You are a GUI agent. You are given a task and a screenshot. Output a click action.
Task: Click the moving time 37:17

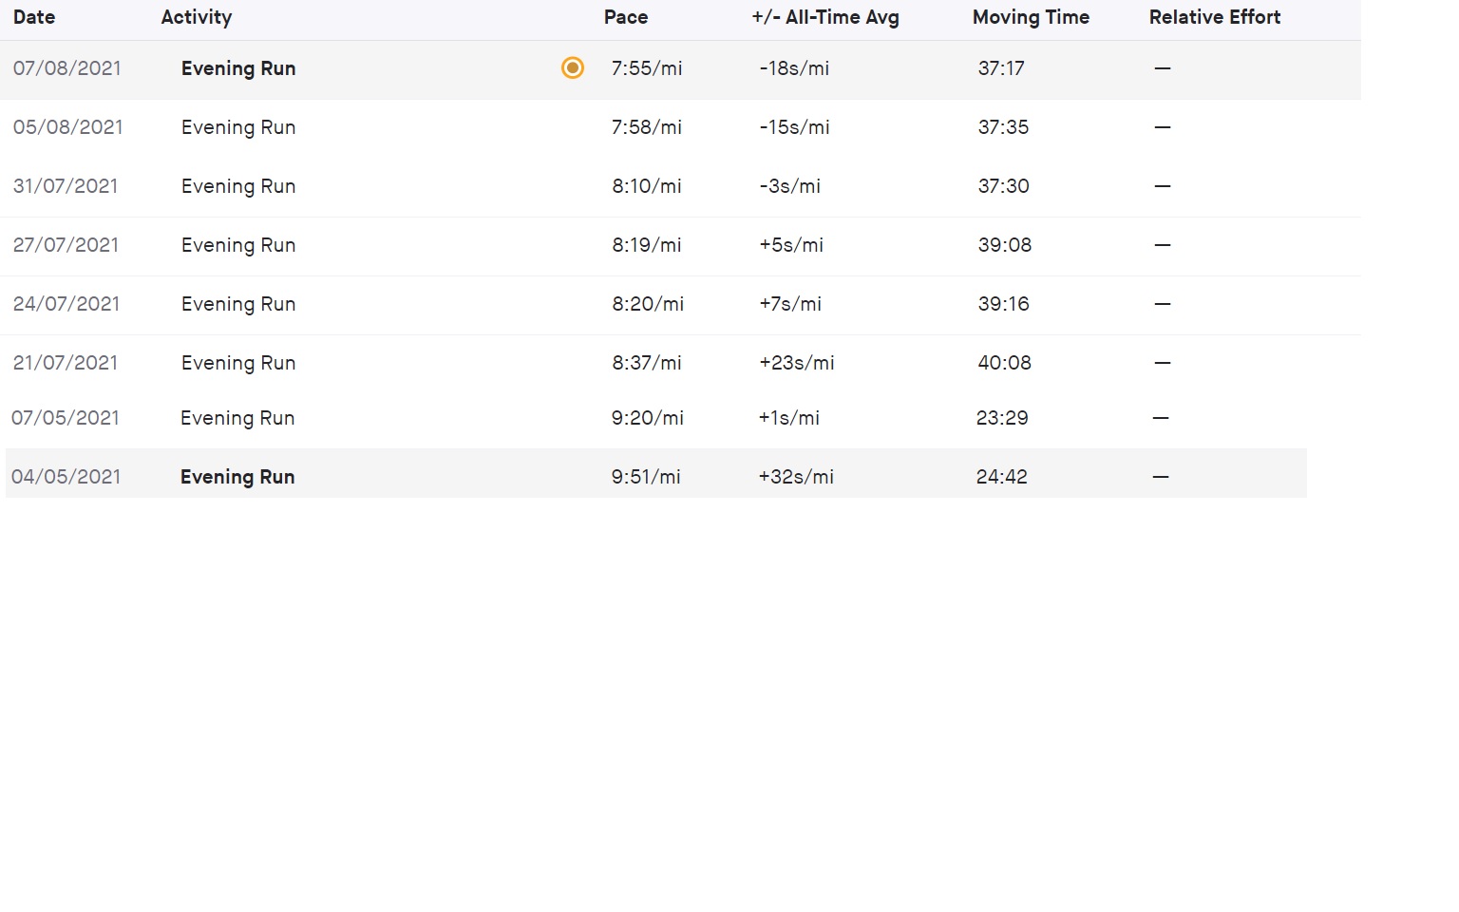click(1001, 68)
